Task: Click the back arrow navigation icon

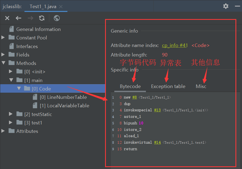Action: click(x=19, y=18)
